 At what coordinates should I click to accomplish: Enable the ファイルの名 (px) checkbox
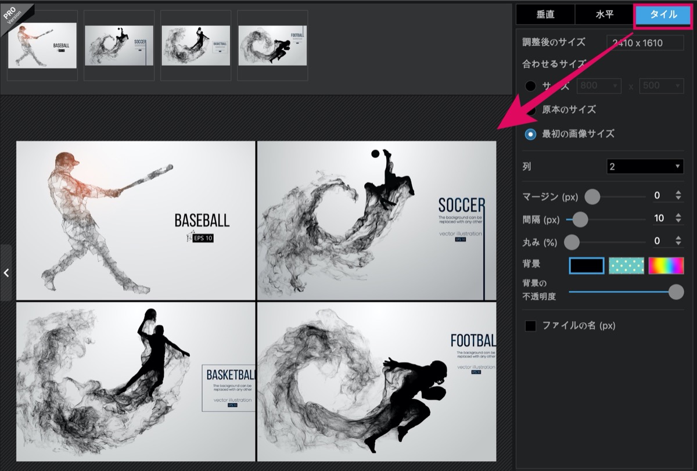pyautogui.click(x=530, y=326)
